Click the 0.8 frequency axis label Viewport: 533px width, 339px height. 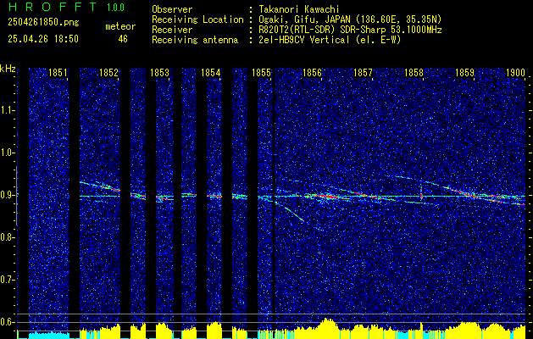click(x=8, y=237)
